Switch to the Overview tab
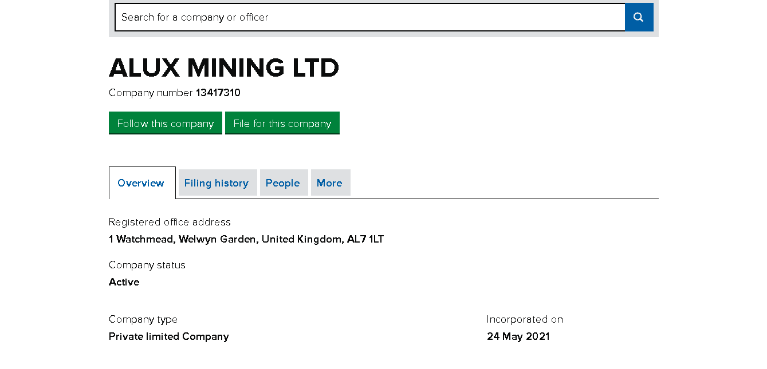Image resolution: width=767 pixels, height=369 pixels. [141, 183]
